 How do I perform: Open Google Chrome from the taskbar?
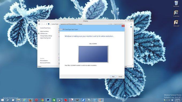coord(42,100)
